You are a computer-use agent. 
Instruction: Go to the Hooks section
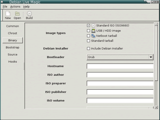(x=12, y=62)
